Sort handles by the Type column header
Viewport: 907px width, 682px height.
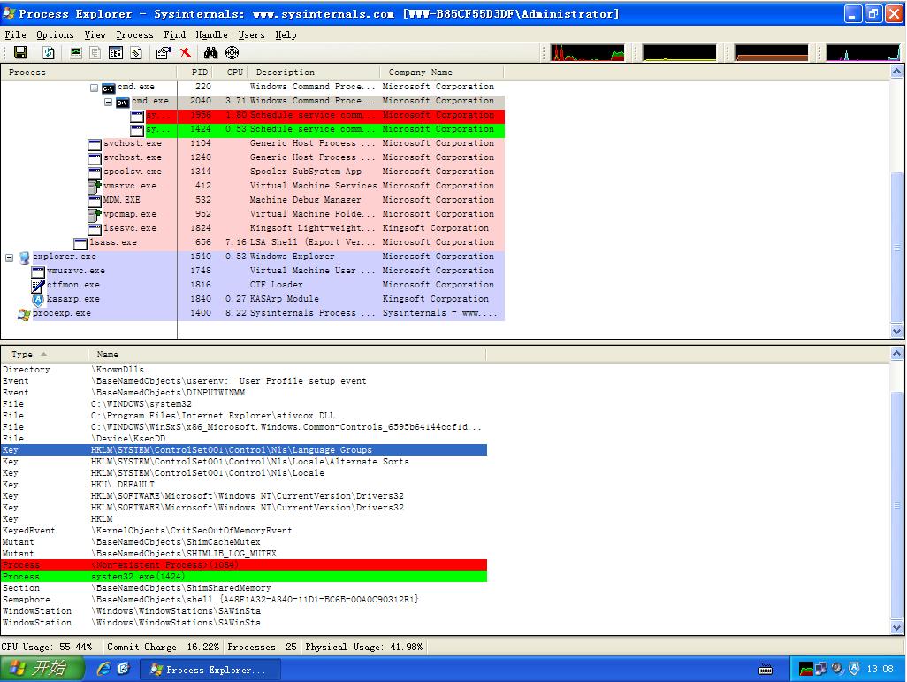point(44,355)
